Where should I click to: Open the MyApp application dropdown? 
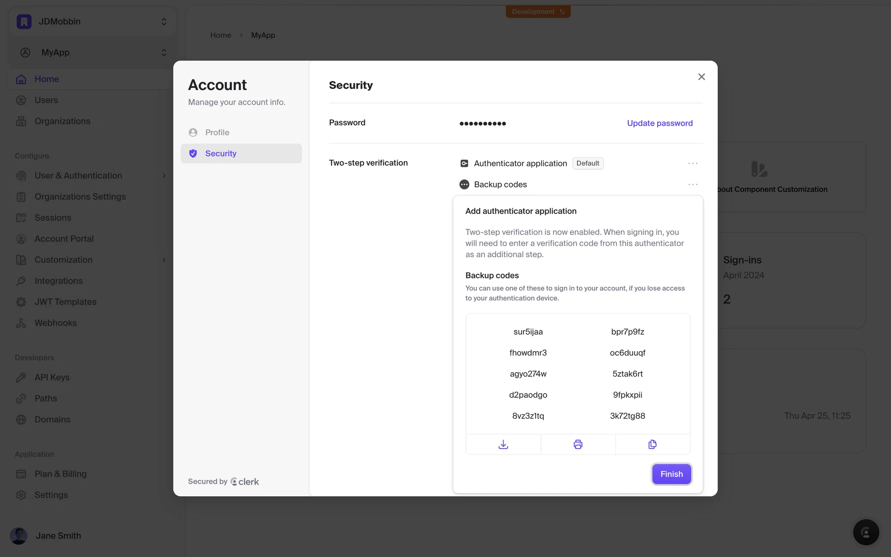tap(92, 52)
